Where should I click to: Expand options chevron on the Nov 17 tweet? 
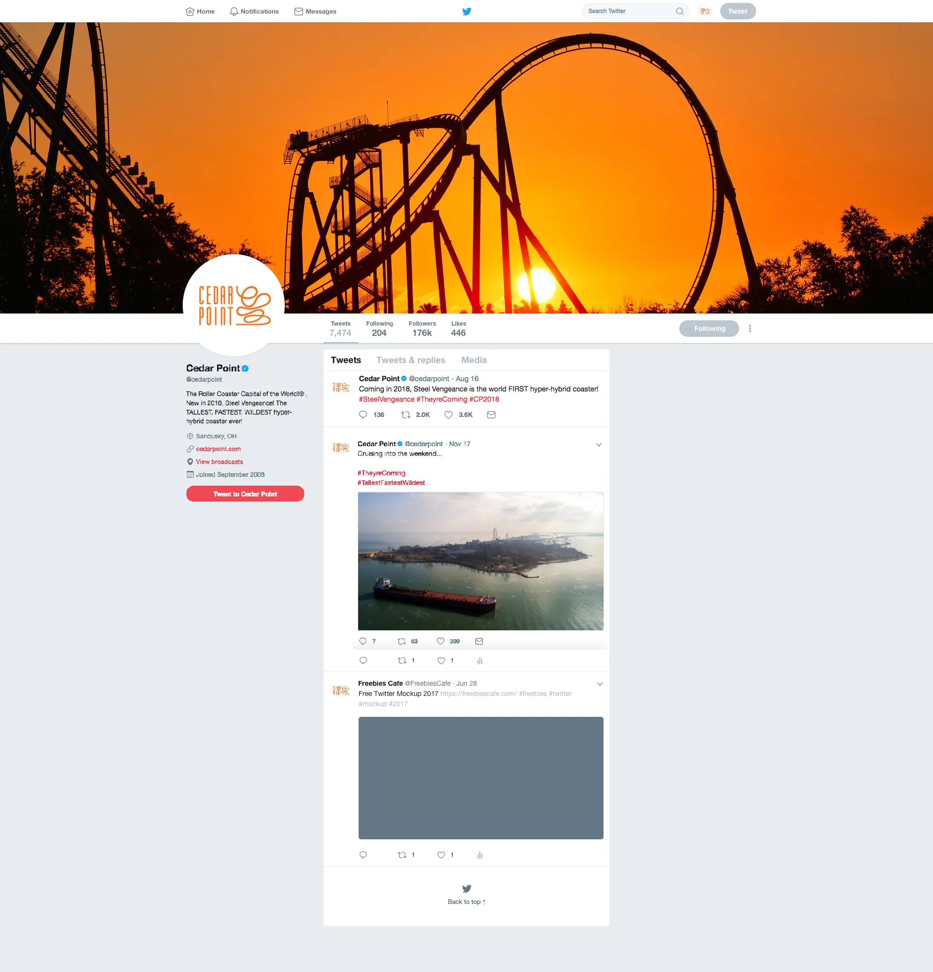click(599, 445)
